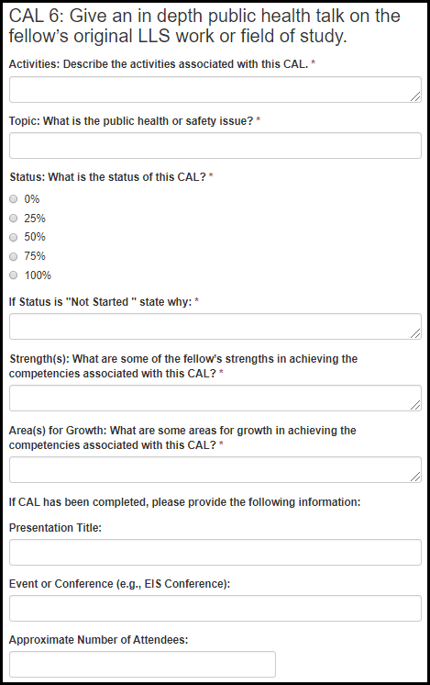Select the 25% status radio button
The height and width of the screenshot is (685, 430).
tap(14, 218)
